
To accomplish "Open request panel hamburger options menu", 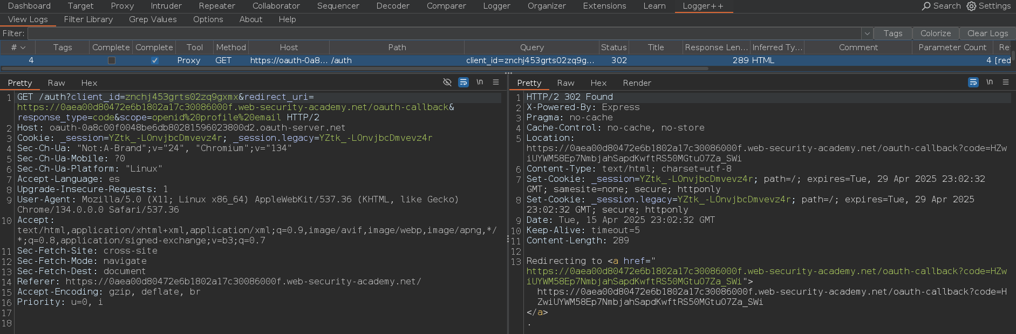I will pyautogui.click(x=496, y=83).
